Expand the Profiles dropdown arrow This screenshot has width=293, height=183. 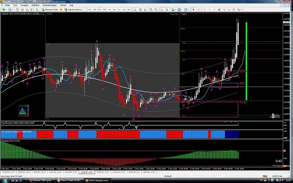13,9
